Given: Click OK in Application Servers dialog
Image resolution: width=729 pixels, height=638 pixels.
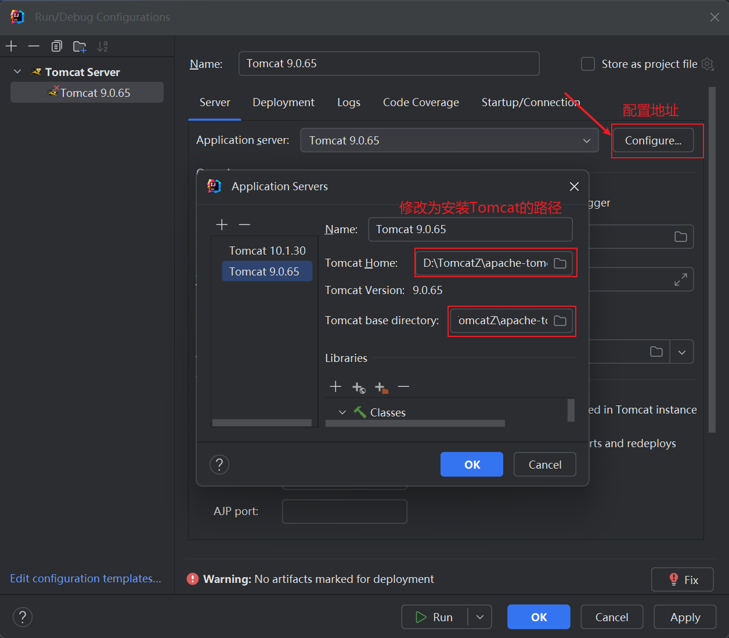Looking at the screenshot, I should (472, 465).
